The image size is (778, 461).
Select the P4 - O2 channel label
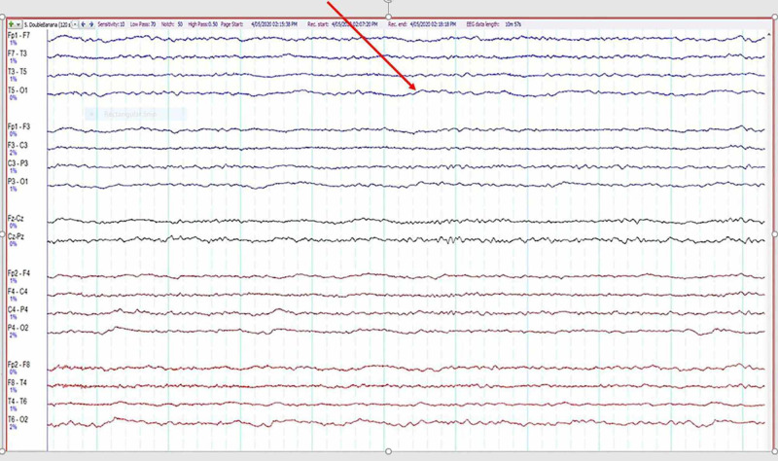tap(18, 328)
